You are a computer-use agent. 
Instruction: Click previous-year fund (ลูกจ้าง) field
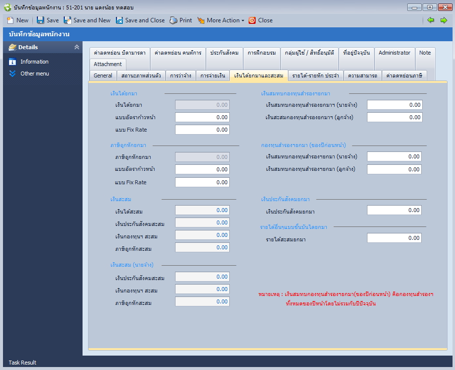(394, 169)
